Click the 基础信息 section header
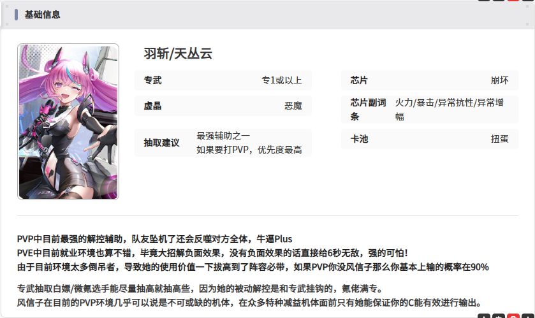This screenshot has height=318, width=535. (x=42, y=15)
